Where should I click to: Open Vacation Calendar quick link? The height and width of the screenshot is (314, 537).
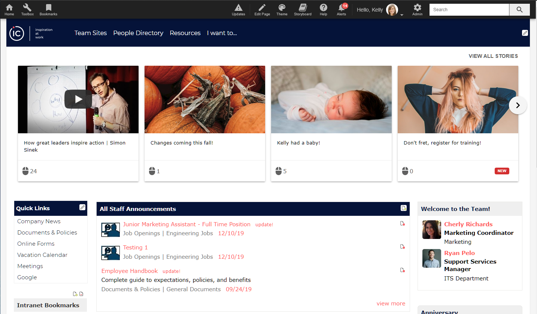42,255
